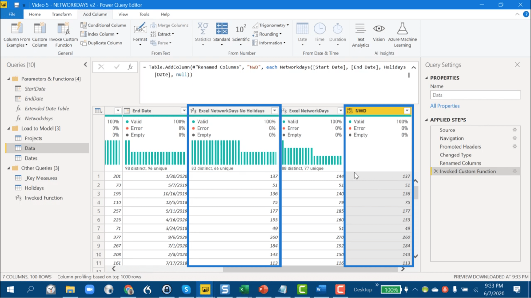This screenshot has height=298, width=531.
Task: Collapse the formula bar
Action: [413, 67]
